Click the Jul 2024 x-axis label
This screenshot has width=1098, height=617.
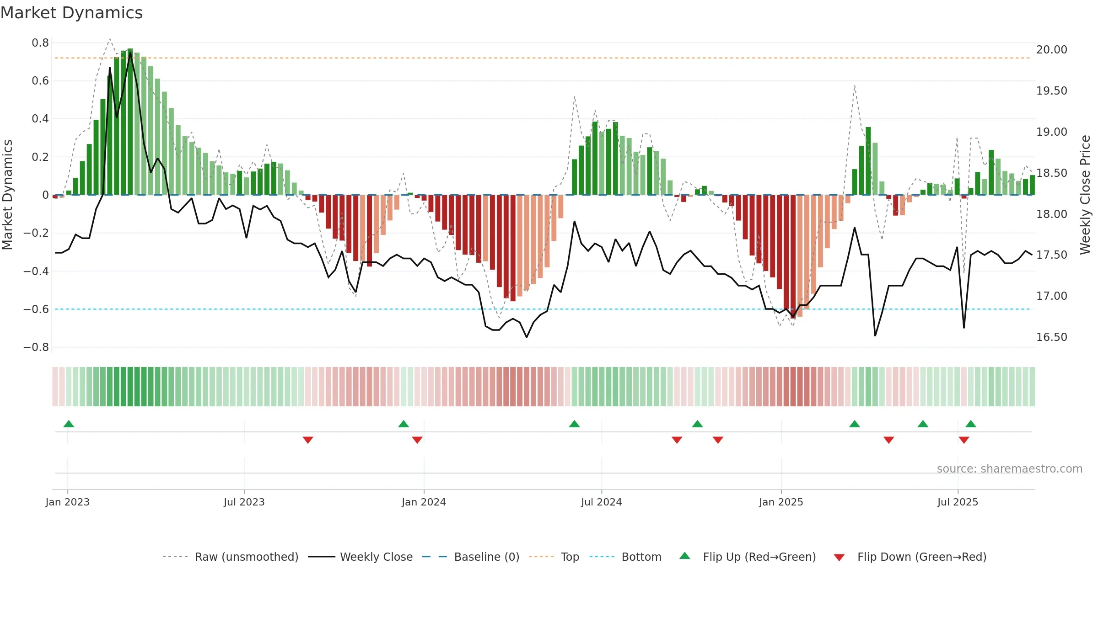coord(602,502)
